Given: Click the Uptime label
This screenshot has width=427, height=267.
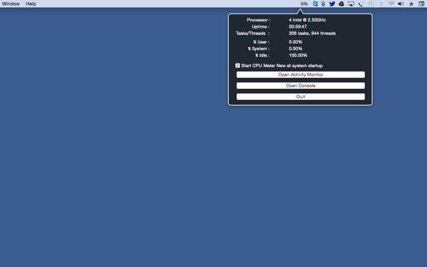Looking at the screenshot, I should coord(260,27).
